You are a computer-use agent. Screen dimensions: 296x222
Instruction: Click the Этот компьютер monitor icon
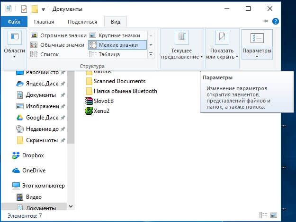pos(16,186)
